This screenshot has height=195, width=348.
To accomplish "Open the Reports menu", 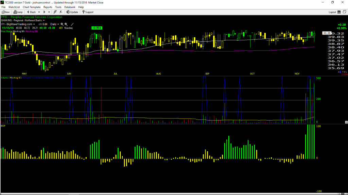I will pyautogui.click(x=48, y=7).
